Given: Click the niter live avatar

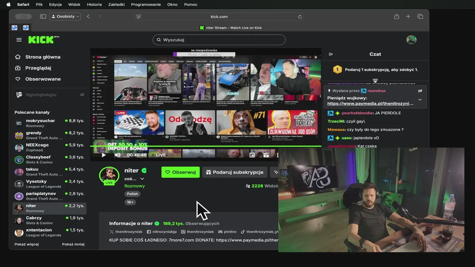Looking at the screenshot, I should coord(109,175).
